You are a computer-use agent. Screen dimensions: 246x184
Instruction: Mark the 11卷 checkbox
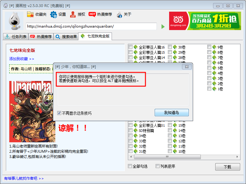pyautogui.click(x=170, y=146)
